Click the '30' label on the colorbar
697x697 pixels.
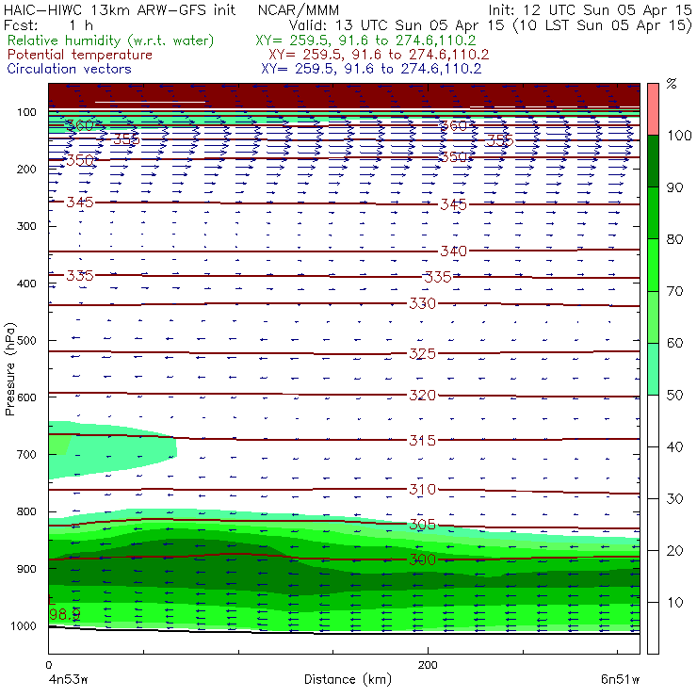[x=674, y=499]
